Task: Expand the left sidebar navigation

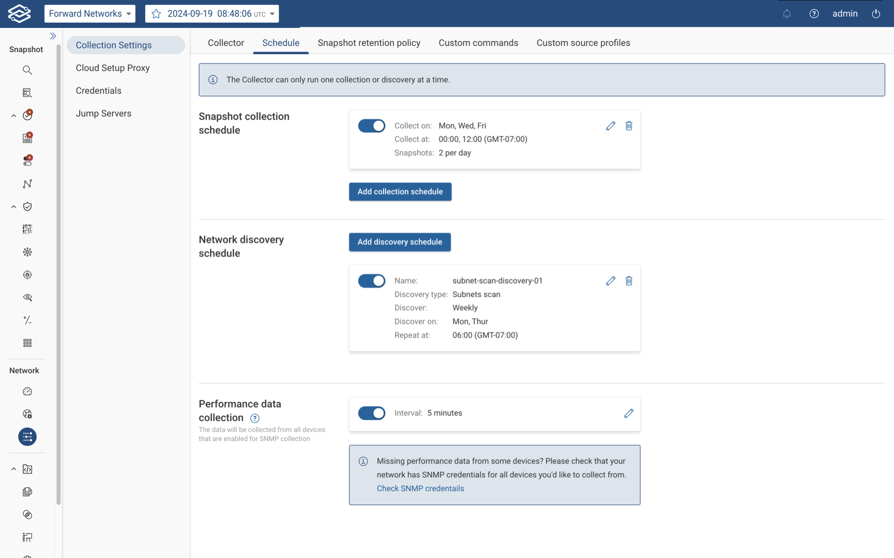Action: [53, 36]
